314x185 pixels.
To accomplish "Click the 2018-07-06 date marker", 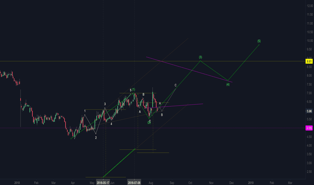I will pyautogui.click(x=134, y=183).
